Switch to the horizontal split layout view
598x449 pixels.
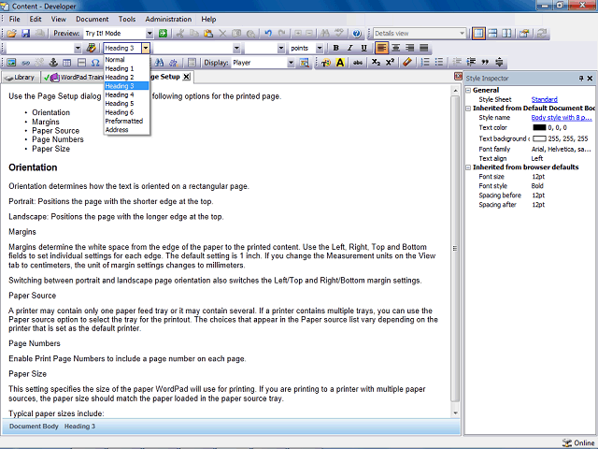tap(492, 34)
